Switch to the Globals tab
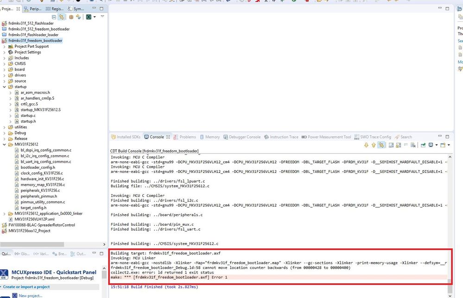Viewport: 463px width, 298px height. coord(22,254)
